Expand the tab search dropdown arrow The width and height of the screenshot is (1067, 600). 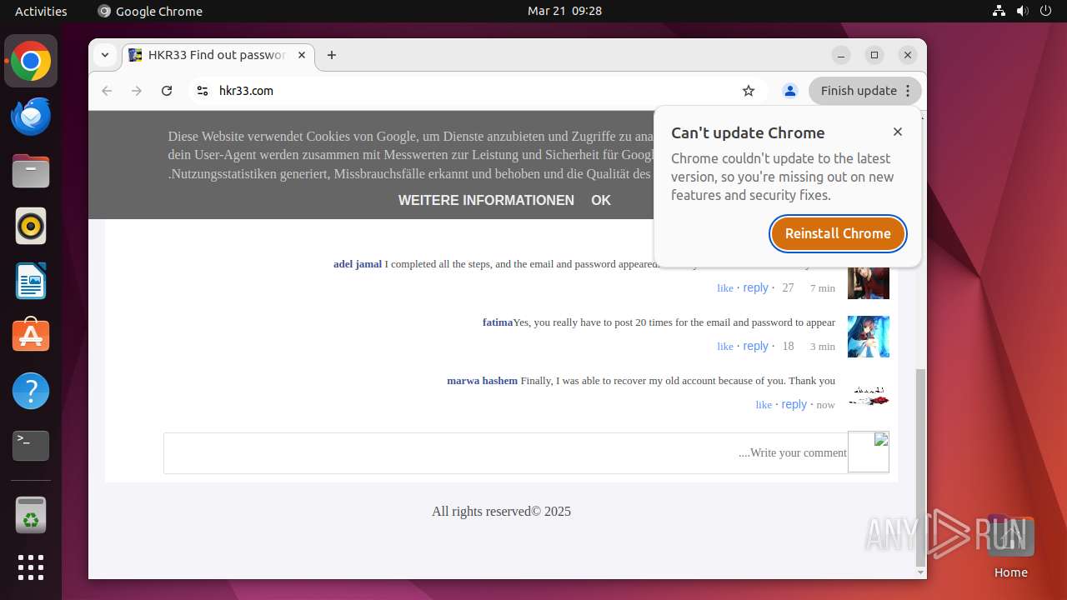point(105,55)
